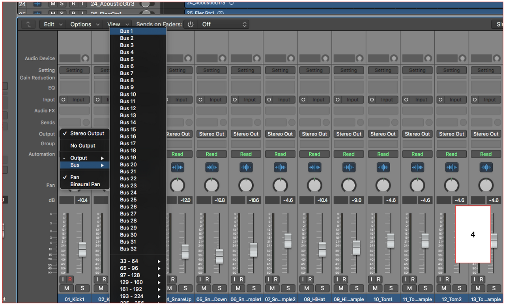Click the waveform icon on 04_SnareUp channel

tap(178, 167)
